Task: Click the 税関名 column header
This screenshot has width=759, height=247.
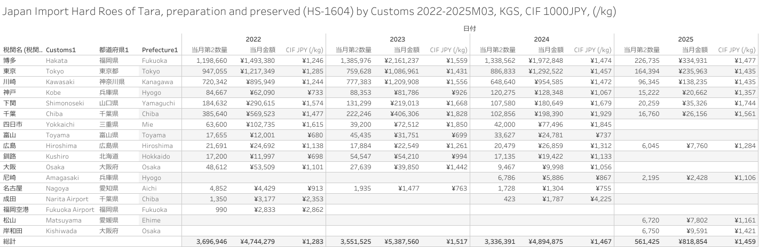Action: click(23, 50)
